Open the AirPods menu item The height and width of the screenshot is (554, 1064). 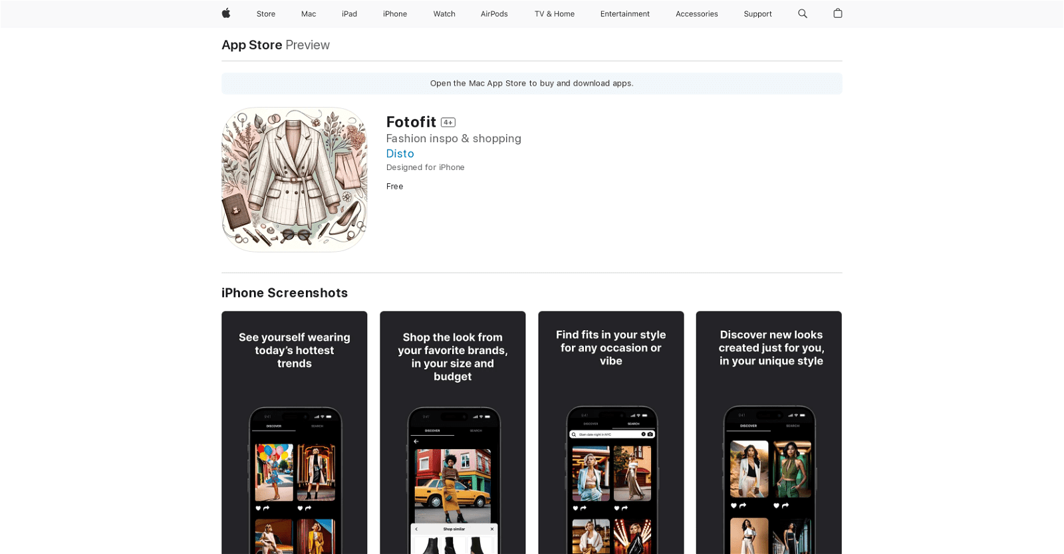coord(494,14)
